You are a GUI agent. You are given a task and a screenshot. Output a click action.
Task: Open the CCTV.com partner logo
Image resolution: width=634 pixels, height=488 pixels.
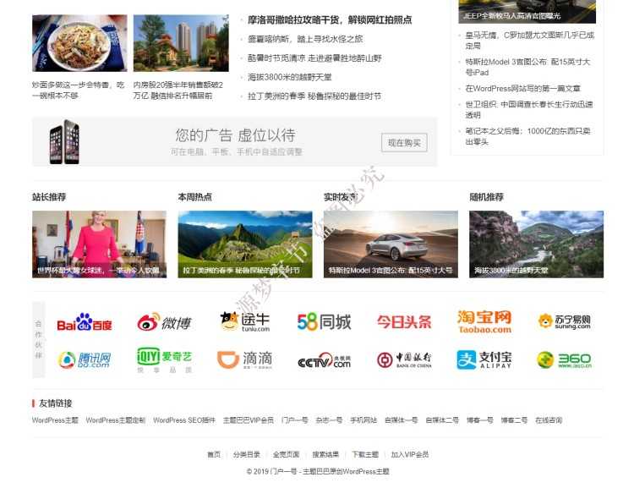click(x=325, y=360)
